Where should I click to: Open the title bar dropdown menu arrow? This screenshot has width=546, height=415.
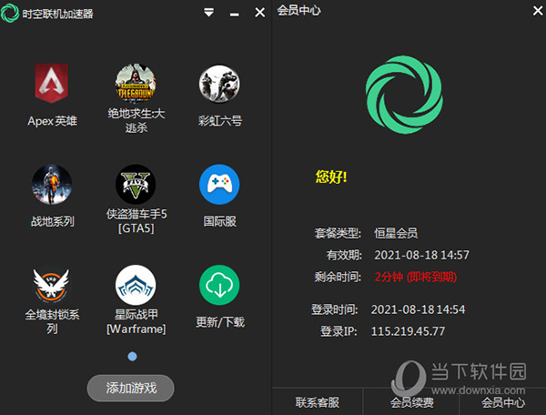coord(208,13)
